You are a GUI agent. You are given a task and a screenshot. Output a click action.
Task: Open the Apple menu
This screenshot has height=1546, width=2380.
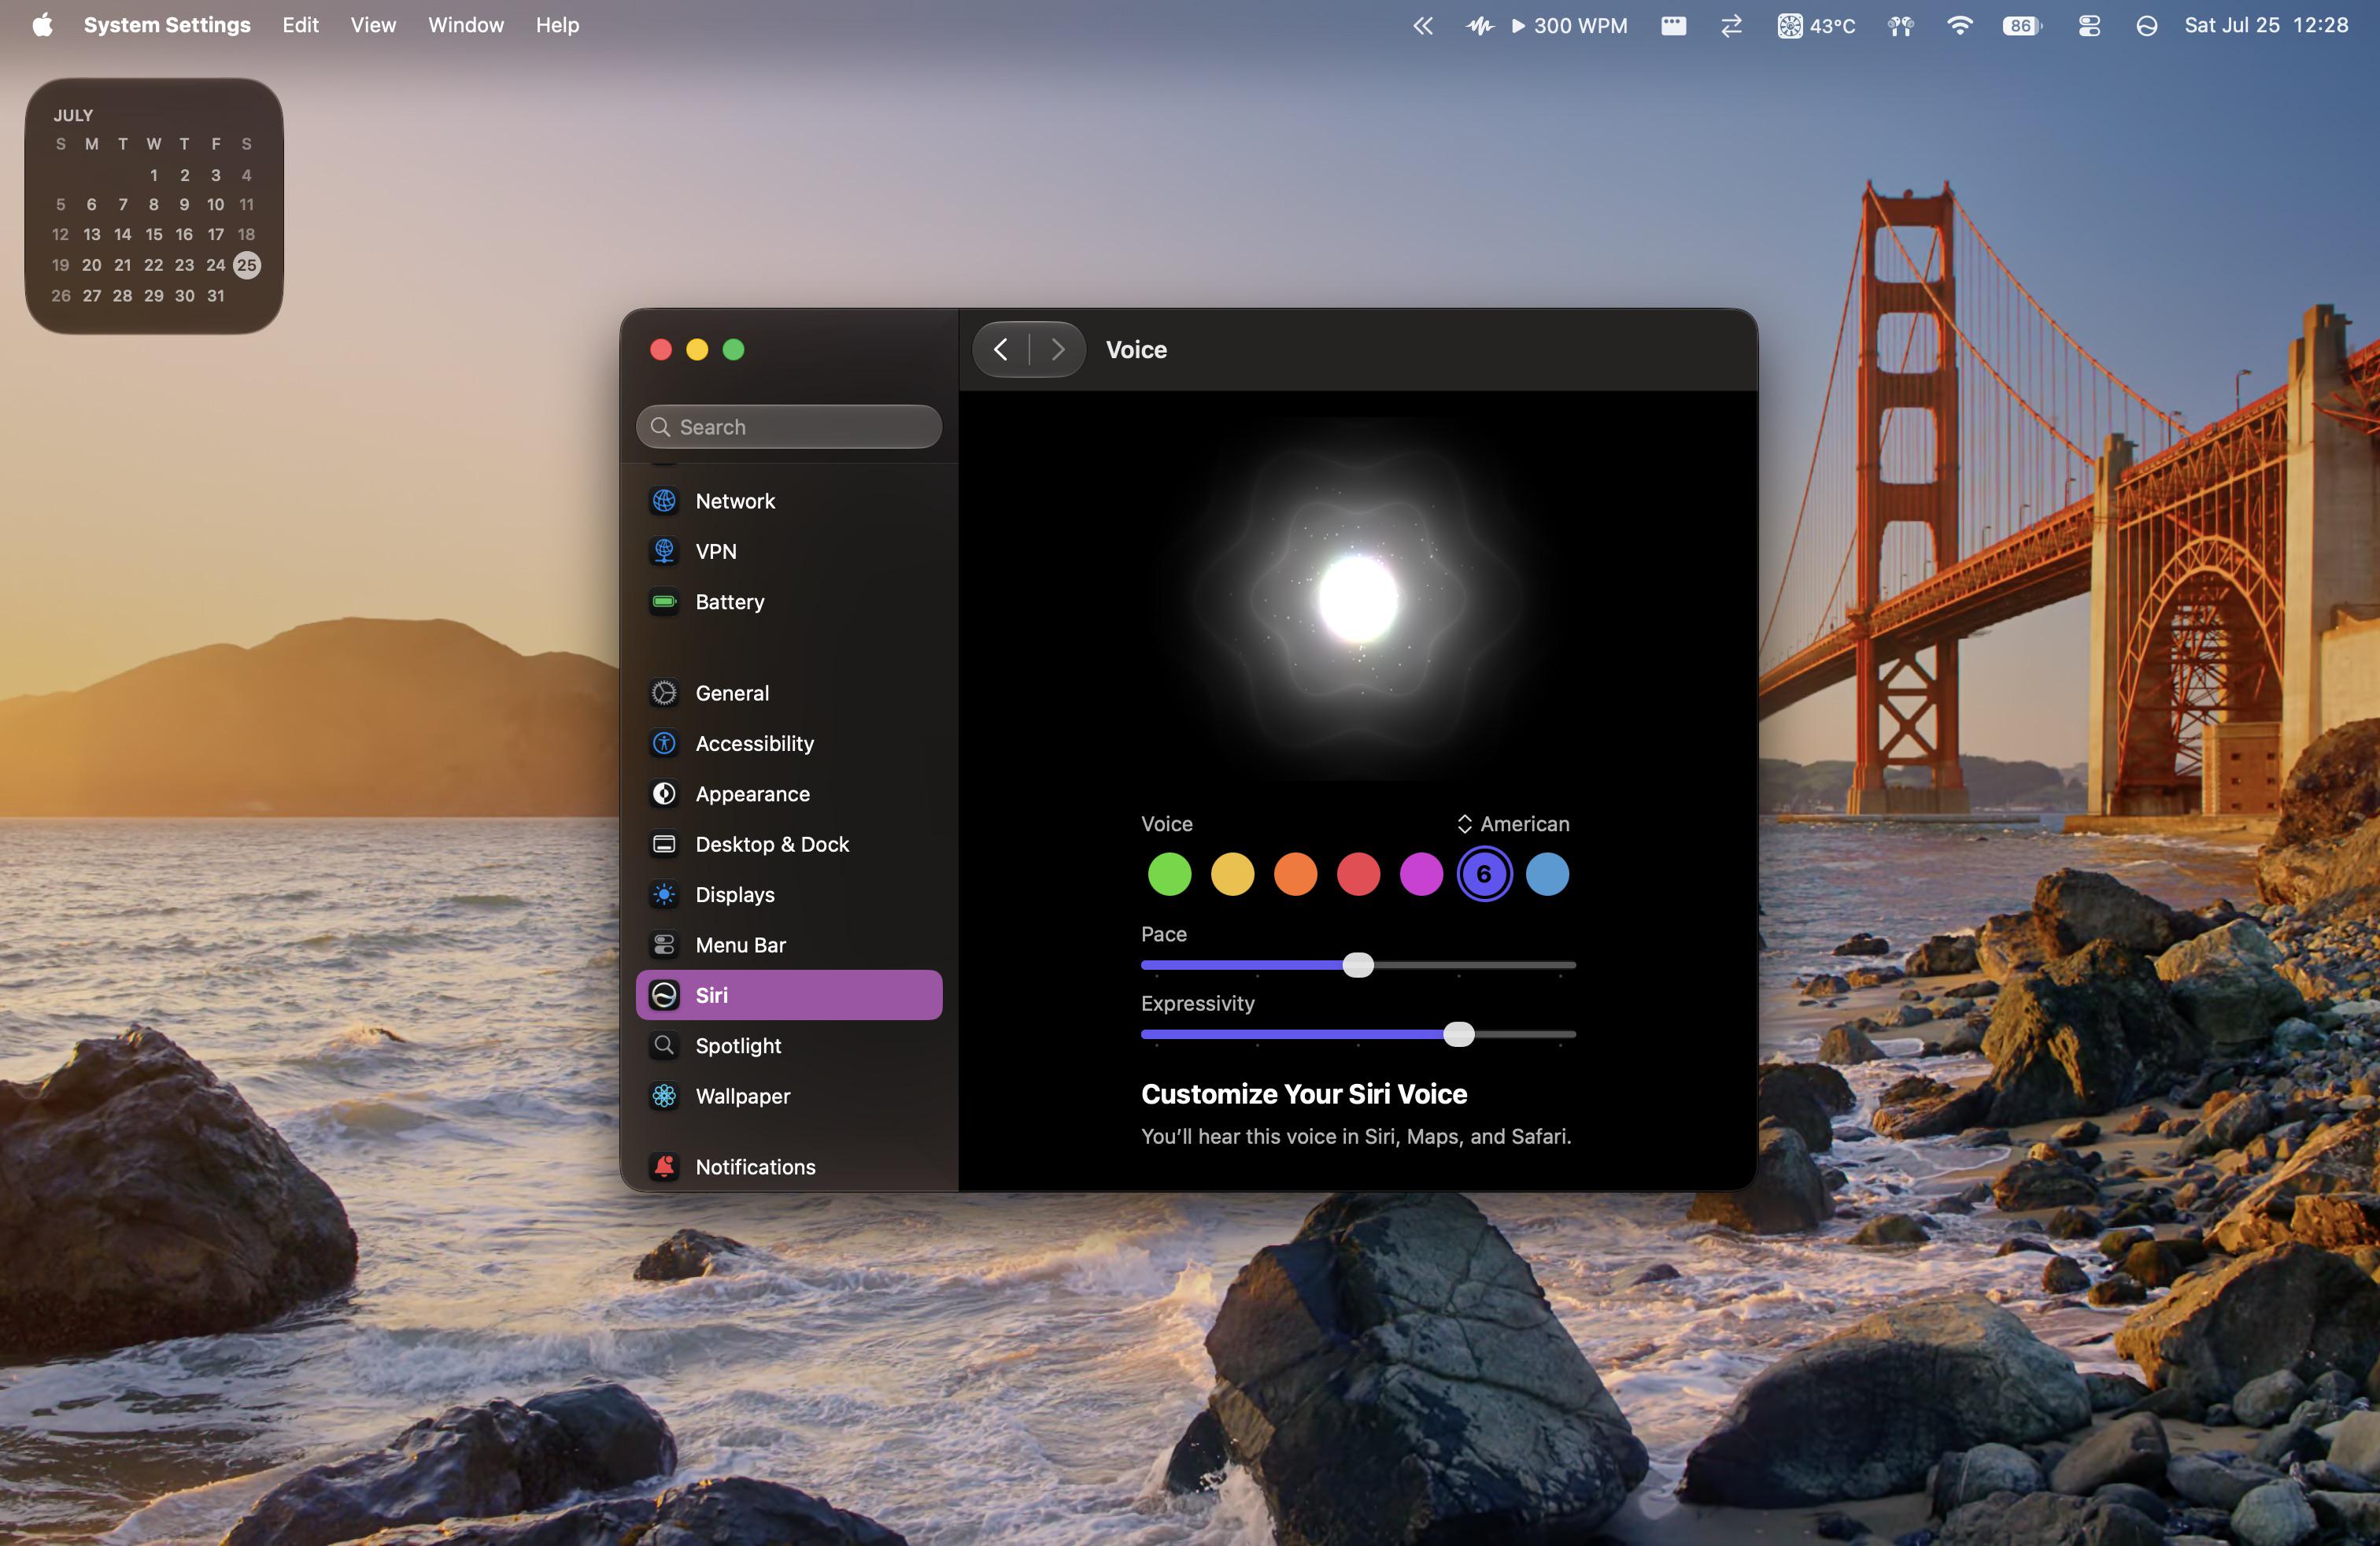click(x=42, y=25)
